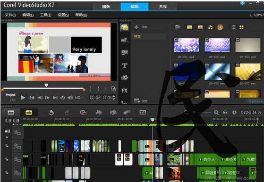This screenshot has height=182, width=264.
Task: Open Auto Music tool
Action: (113, 113)
